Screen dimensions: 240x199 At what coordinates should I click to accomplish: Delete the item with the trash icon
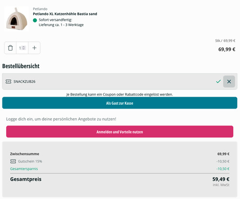pos(10,48)
